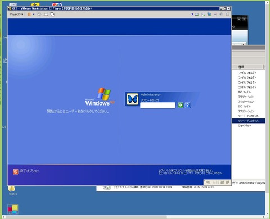Viewport: 270px width, 219px height.
Task: Select the ショートカット row in Explorer list
Action: point(245,126)
